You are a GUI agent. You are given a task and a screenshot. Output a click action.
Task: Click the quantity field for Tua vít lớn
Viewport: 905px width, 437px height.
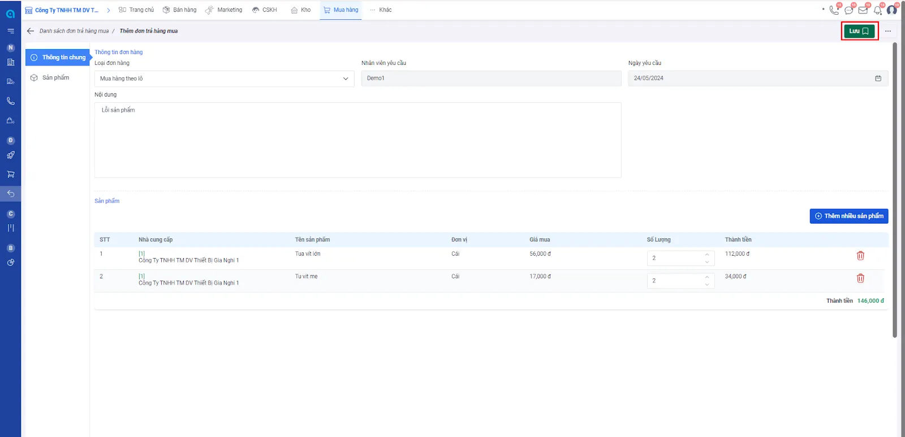680,258
